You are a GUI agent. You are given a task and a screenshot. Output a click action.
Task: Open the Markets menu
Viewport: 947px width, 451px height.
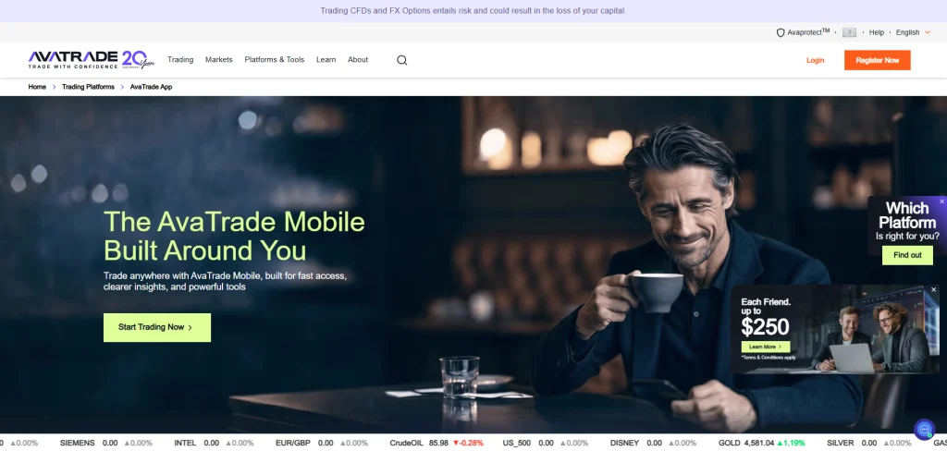pos(218,60)
